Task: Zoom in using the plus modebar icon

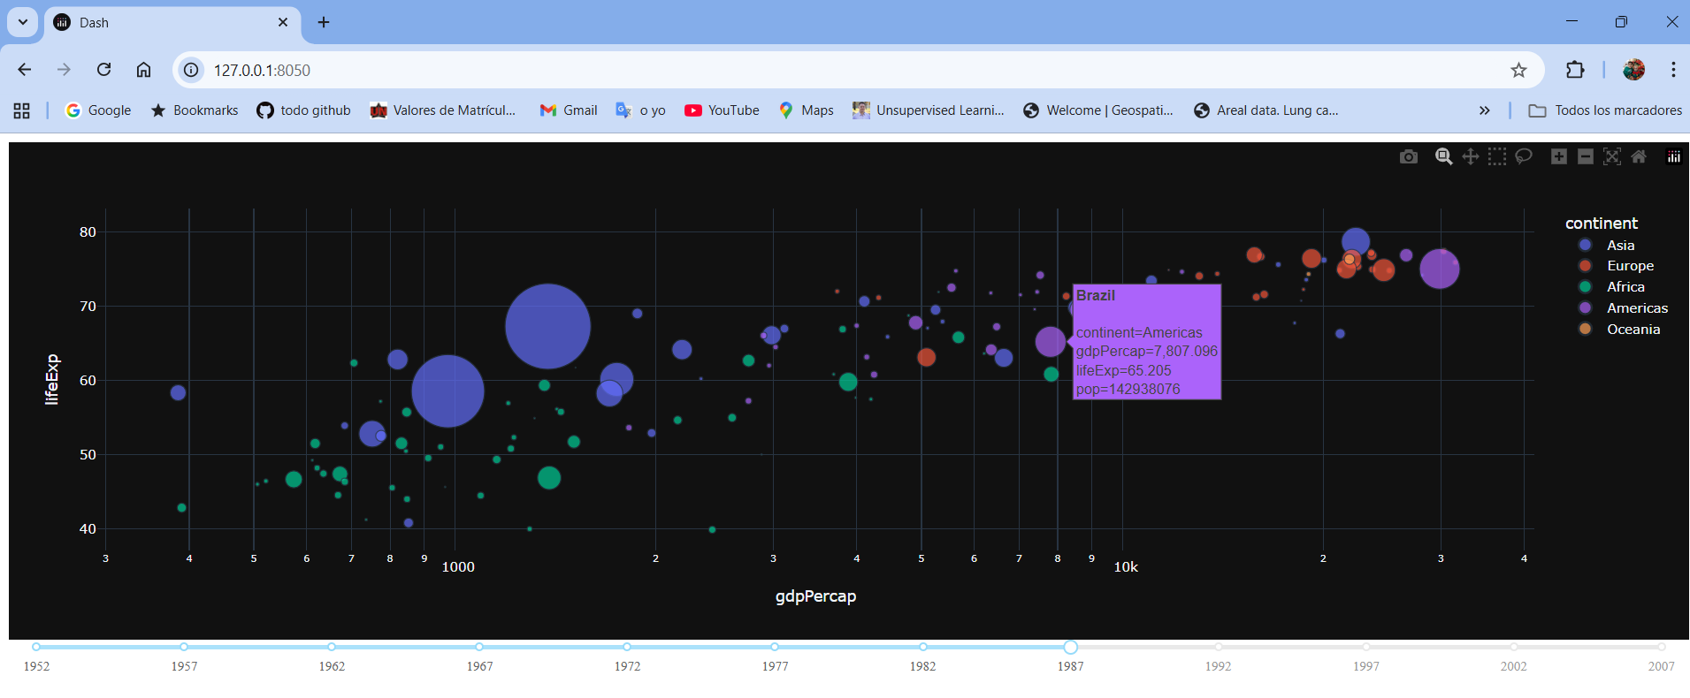Action: tap(1559, 156)
